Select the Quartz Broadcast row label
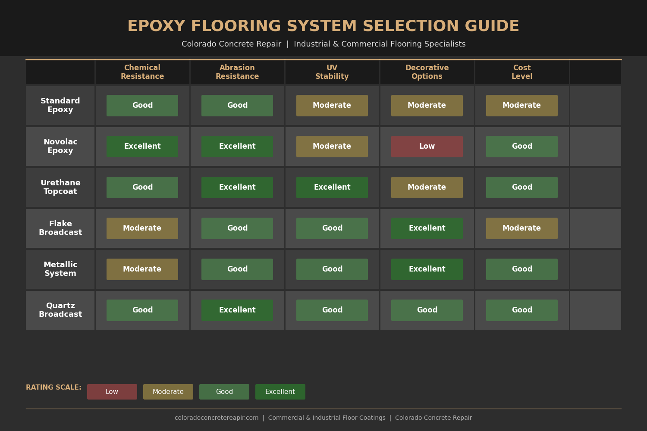The image size is (647, 431). point(60,310)
